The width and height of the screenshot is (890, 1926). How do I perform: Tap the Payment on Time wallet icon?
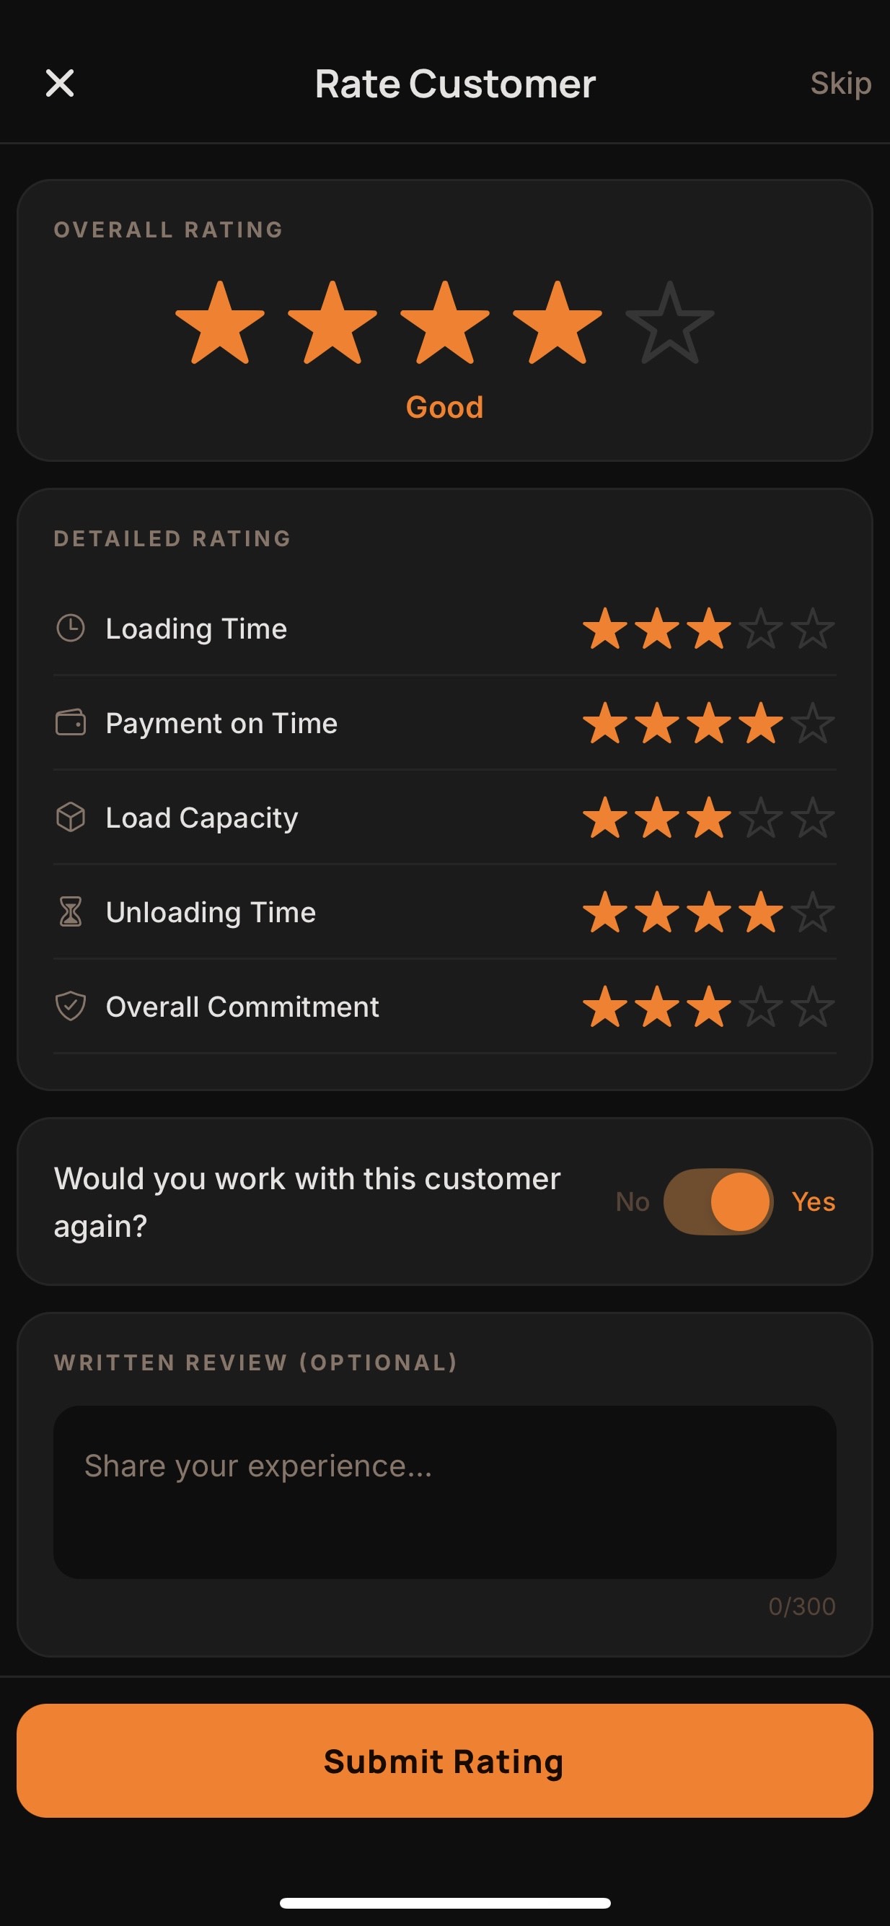pyautogui.click(x=70, y=723)
